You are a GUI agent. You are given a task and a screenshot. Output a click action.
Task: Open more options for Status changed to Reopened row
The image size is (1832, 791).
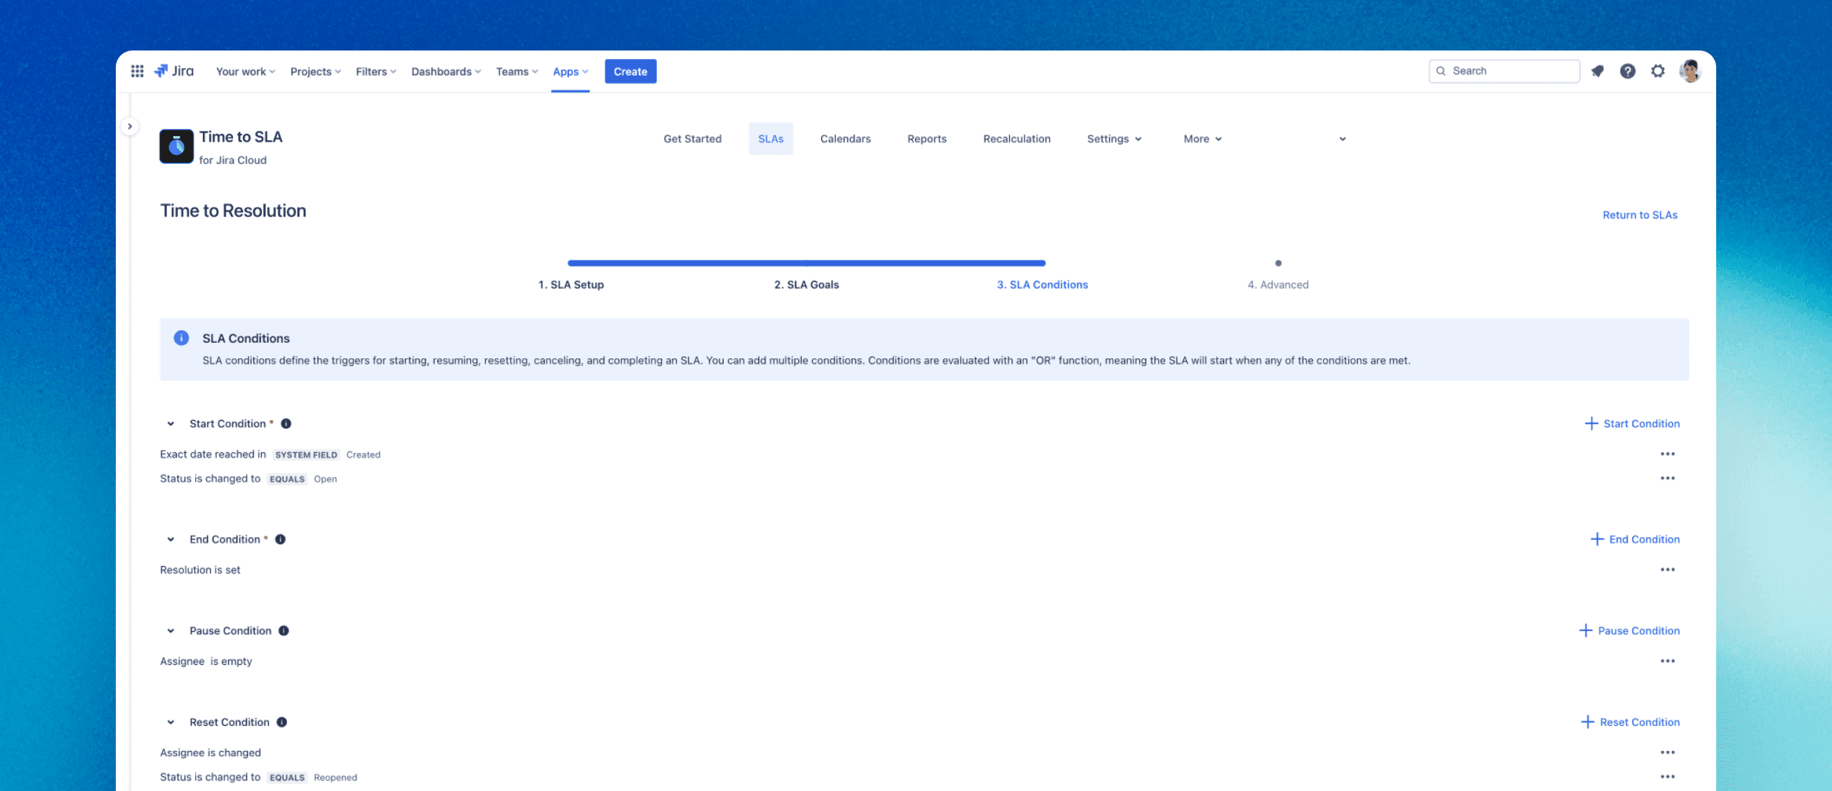(x=1667, y=777)
